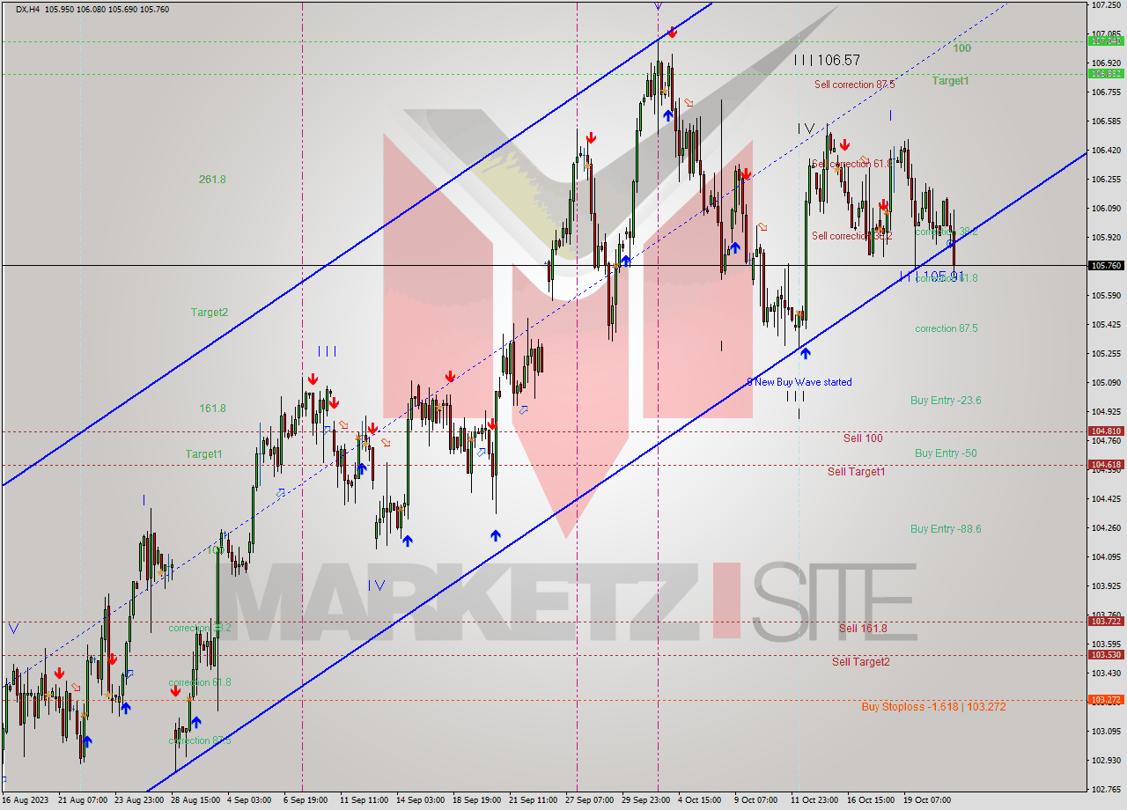Click the green '261.8' Fibonacci label

tap(212, 180)
